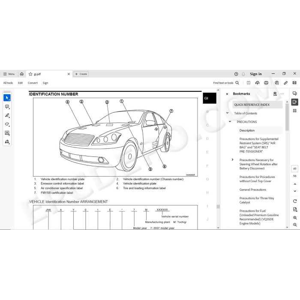
Task: Open the page display settings icon
Action: click(295, 210)
